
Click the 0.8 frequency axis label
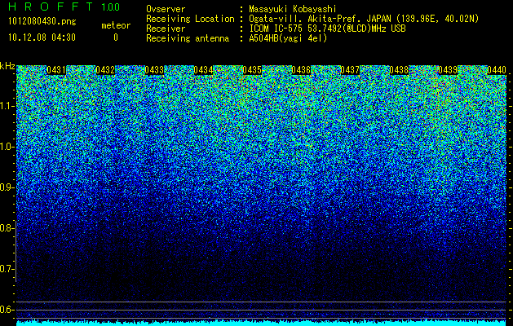pyautogui.click(x=7, y=228)
